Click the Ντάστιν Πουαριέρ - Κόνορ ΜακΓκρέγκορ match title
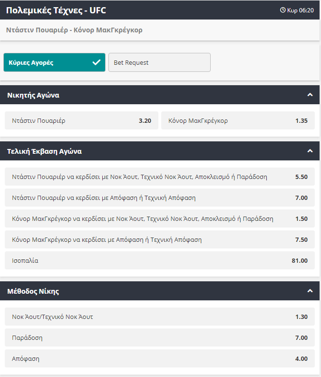This screenshot has width=321, height=377. (x=74, y=30)
